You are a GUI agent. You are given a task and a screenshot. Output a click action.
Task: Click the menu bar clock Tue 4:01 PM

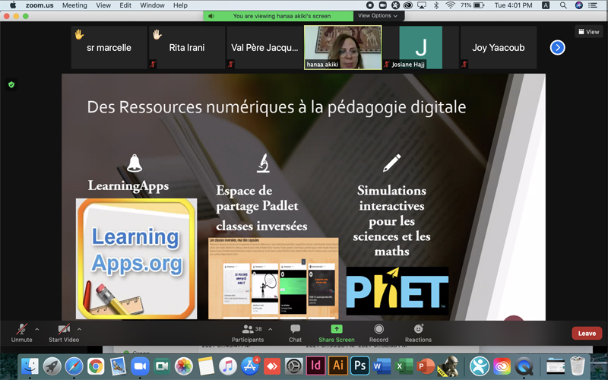513,5
